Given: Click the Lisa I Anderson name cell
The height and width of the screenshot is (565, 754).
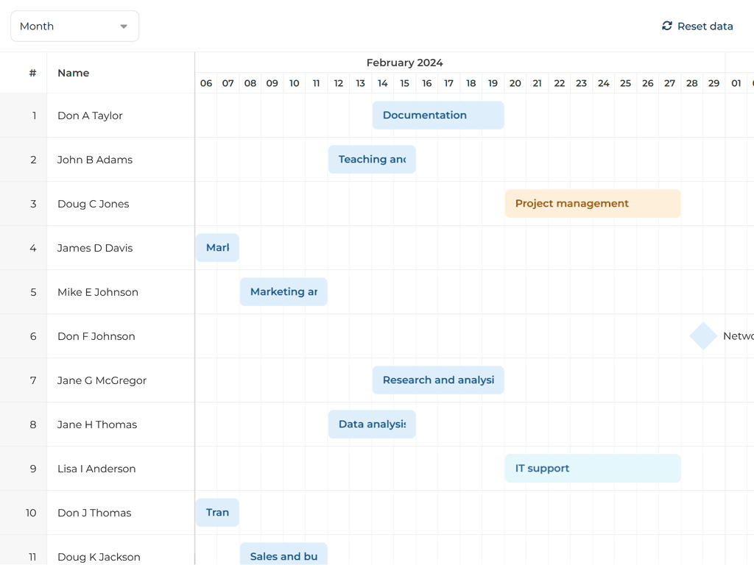Looking at the screenshot, I should [x=96, y=469].
